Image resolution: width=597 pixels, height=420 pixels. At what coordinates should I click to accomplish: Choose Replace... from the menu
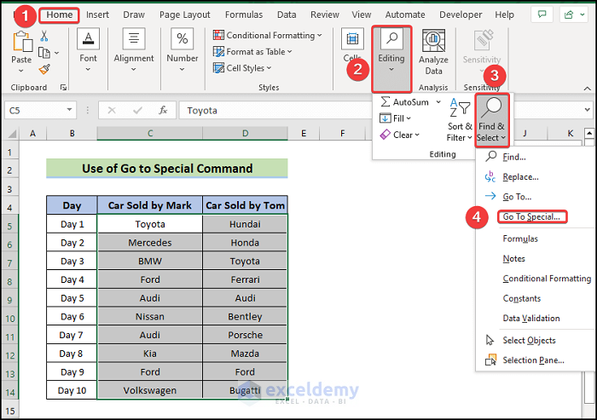click(520, 177)
